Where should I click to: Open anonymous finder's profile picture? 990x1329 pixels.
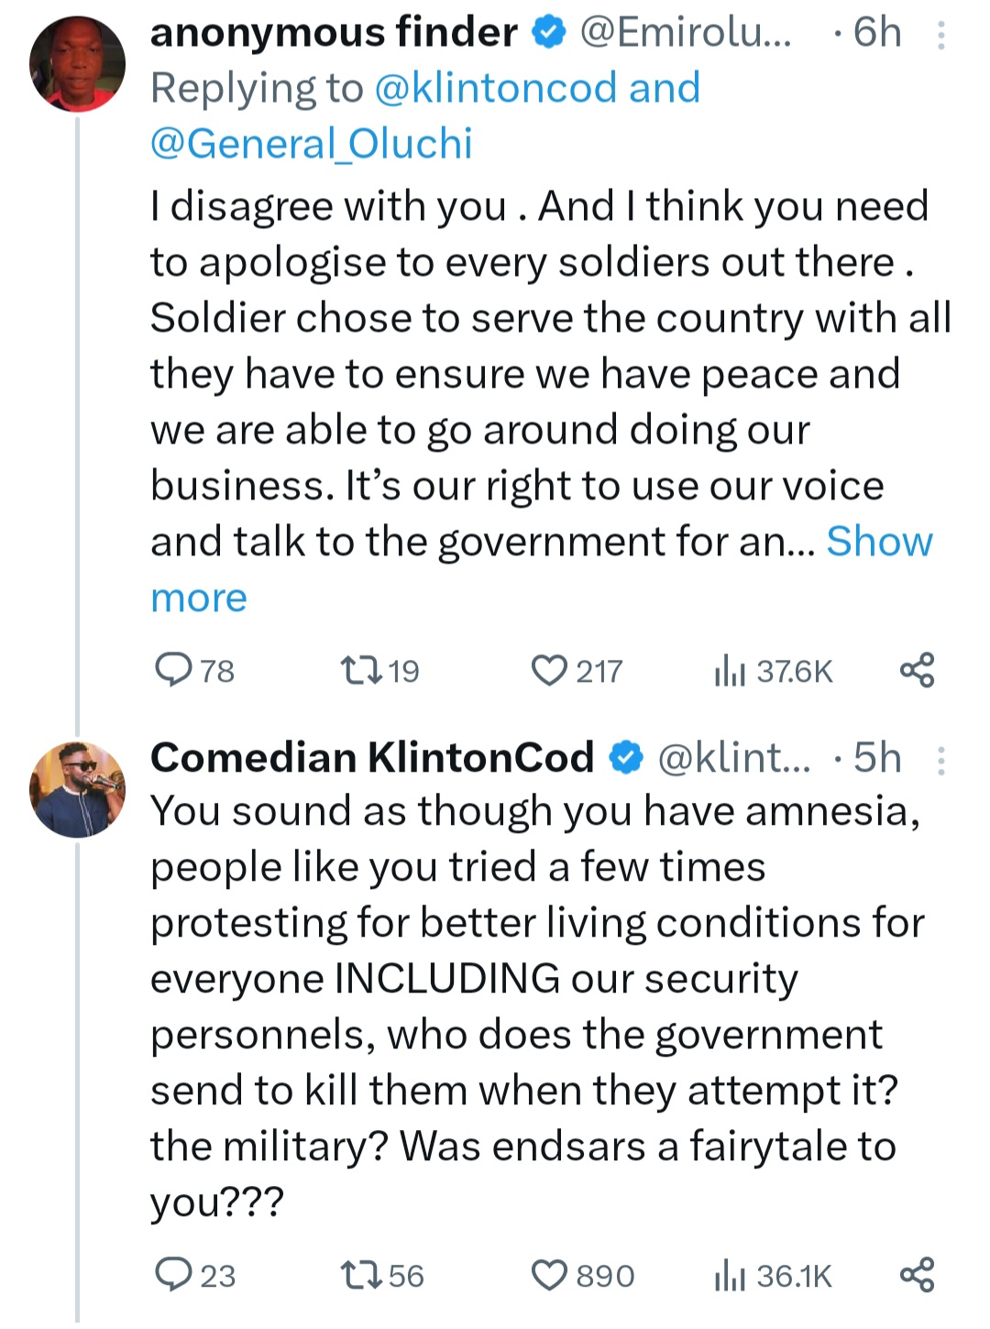[78, 64]
